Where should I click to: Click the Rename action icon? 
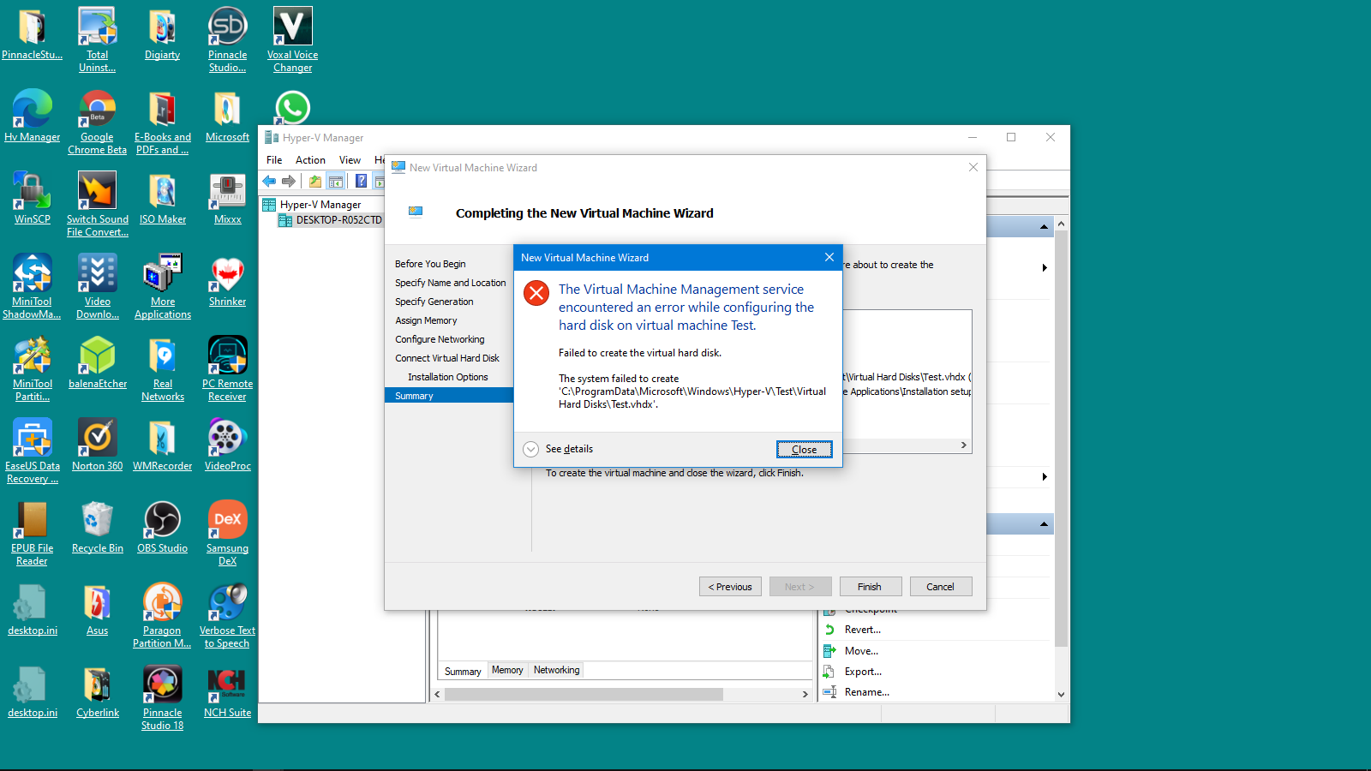coord(829,692)
